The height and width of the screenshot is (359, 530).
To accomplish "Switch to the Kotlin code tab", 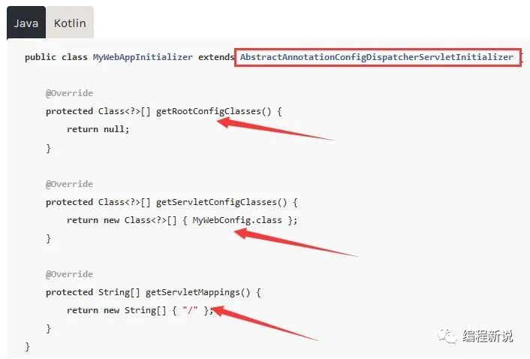I will (x=70, y=23).
